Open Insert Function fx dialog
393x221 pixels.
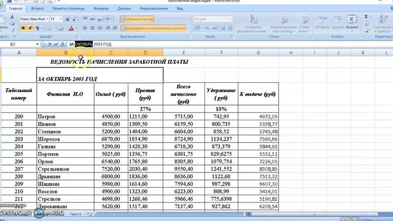point(63,44)
